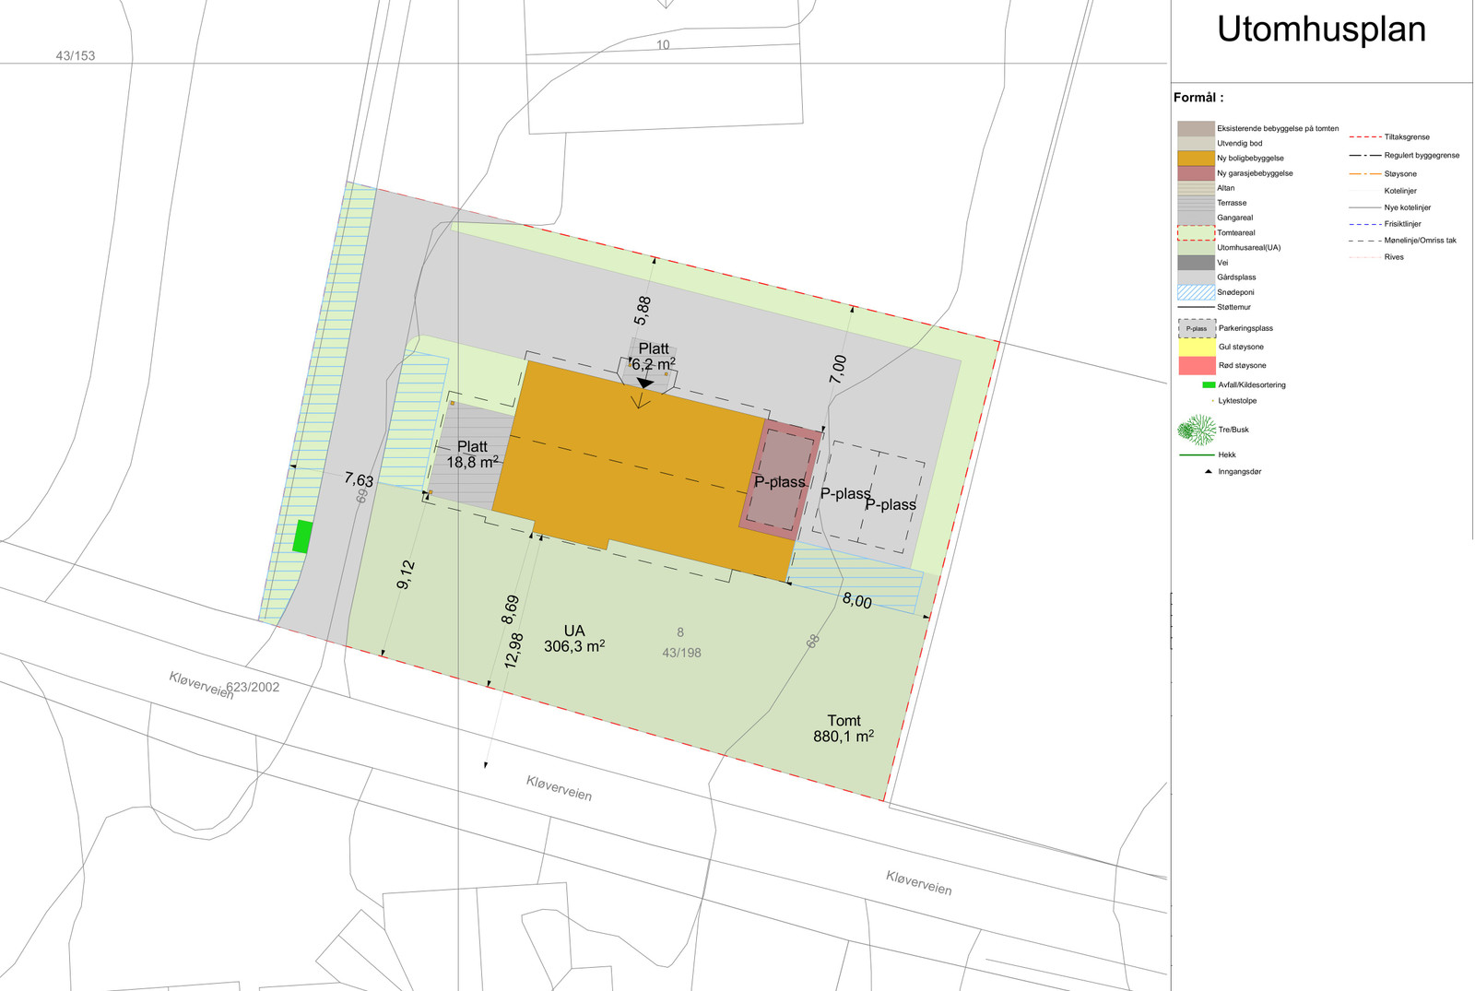Click the Rød støysone red swatch
This screenshot has width=1475, height=991.
pos(1197,365)
